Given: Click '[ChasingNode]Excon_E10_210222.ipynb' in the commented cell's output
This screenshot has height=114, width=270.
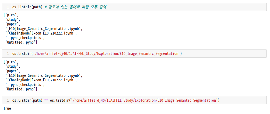Looking at the screenshot, I should point(40,33).
